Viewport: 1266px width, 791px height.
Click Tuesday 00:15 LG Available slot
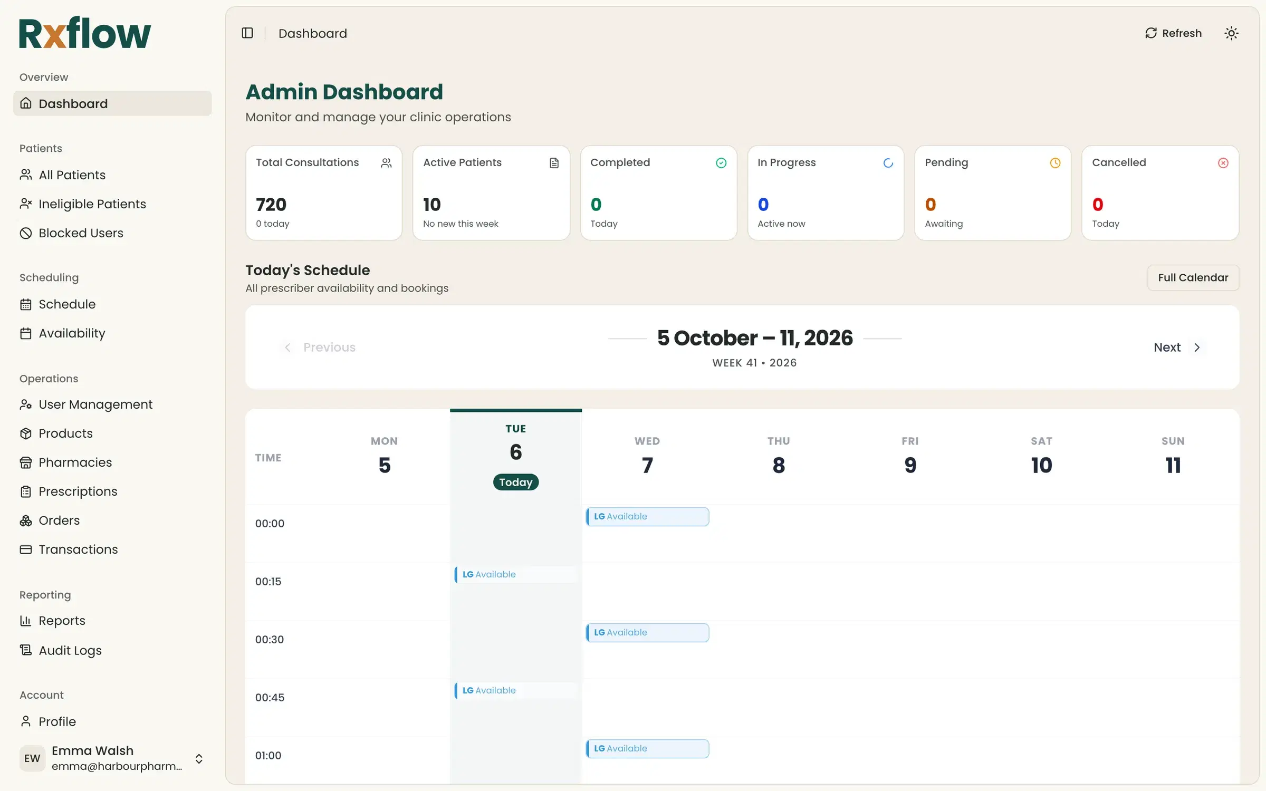pos(515,574)
